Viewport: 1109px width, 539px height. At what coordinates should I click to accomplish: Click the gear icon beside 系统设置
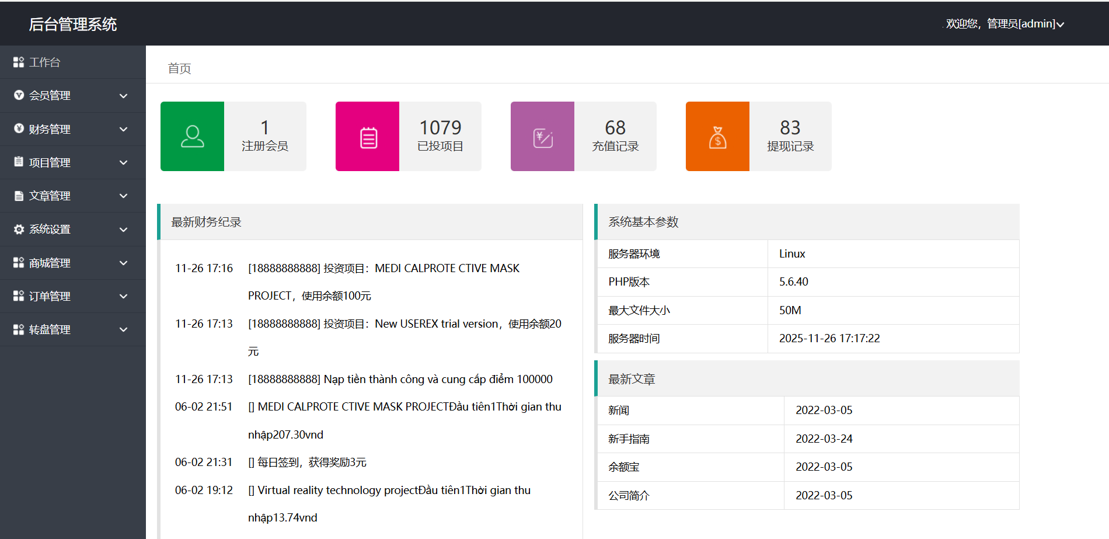pos(19,229)
